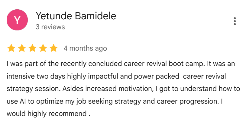The image size is (246, 125).
Task: Click the second gold rating star
Action: click(22, 48)
